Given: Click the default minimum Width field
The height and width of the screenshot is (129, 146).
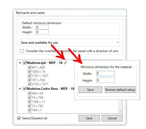Looking at the screenshot, I should pos(42,27).
